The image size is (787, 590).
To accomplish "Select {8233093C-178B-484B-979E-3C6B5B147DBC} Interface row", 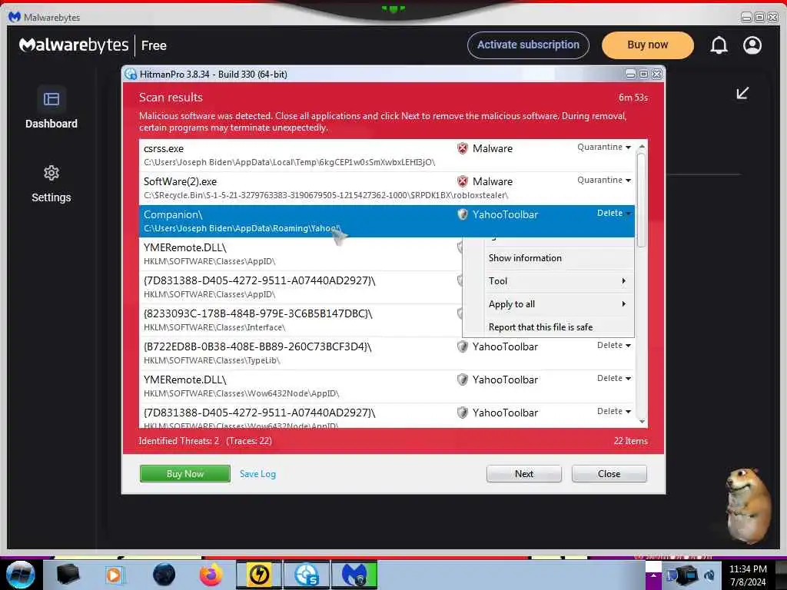I will 301,320.
